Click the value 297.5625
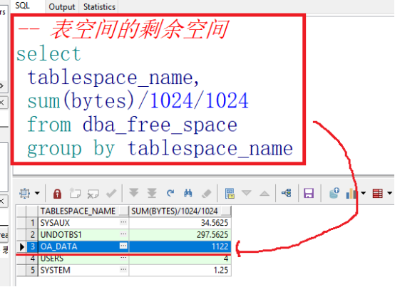This screenshot has width=395, height=287. (x=212, y=235)
